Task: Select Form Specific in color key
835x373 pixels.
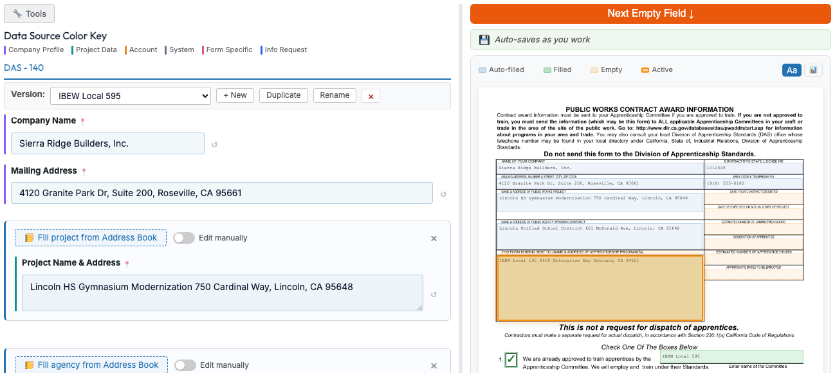Action: click(229, 50)
